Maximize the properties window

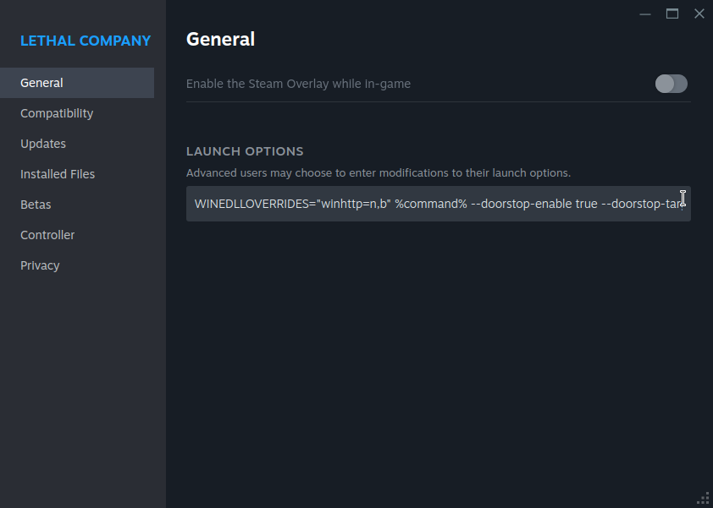[x=672, y=14]
